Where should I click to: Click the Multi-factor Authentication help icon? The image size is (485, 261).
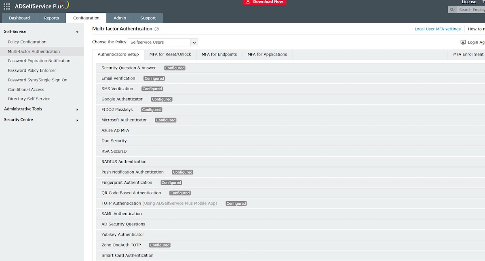[x=157, y=29]
